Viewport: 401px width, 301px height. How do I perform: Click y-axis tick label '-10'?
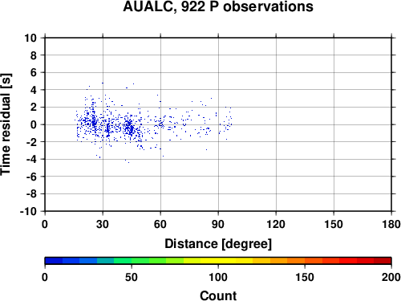28,211
